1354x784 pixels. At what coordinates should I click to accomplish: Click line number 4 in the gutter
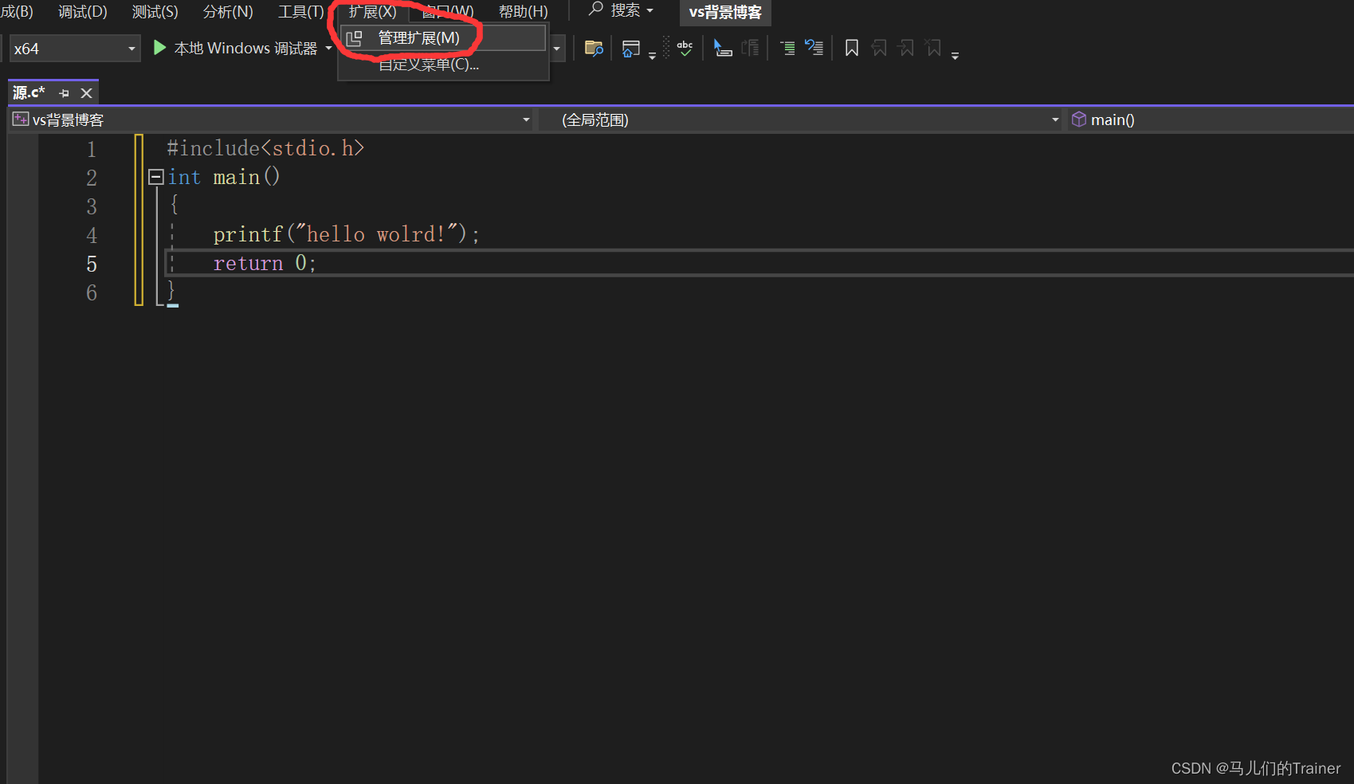tap(92, 235)
